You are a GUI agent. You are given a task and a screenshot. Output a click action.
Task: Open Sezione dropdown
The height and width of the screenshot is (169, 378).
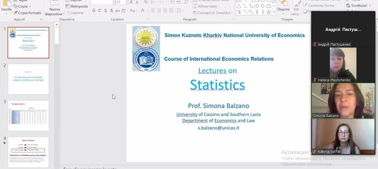click(x=76, y=13)
